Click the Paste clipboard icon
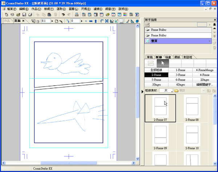This screenshot has height=172, width=218. coord(49,15)
